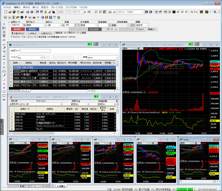Select the ellipse drawing tool in left sidebar
Viewport: 222px width, 191px height.
[x=4, y=92]
